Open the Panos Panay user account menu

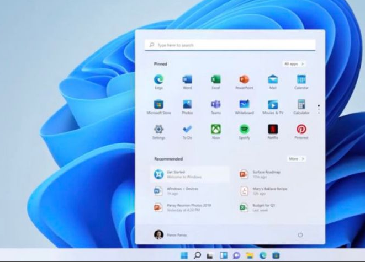[171, 235]
